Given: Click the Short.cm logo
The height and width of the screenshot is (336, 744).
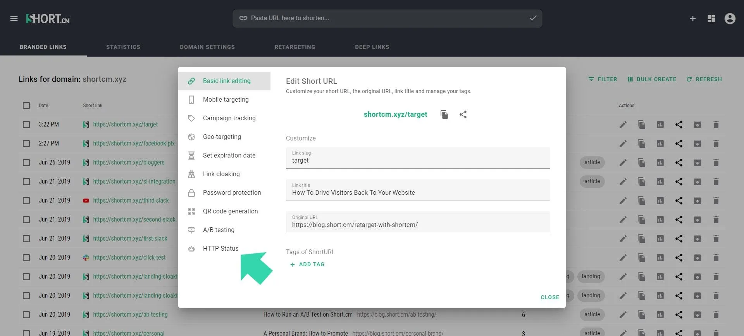Looking at the screenshot, I should 48,19.
